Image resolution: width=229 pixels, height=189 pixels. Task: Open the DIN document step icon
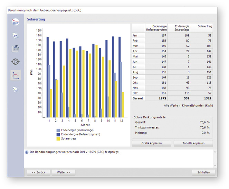(x=16, y=35)
